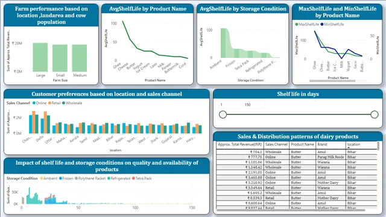Screen dimensions: 386x217
Task: Click the Large farm size bar
Action: pos(40,57)
